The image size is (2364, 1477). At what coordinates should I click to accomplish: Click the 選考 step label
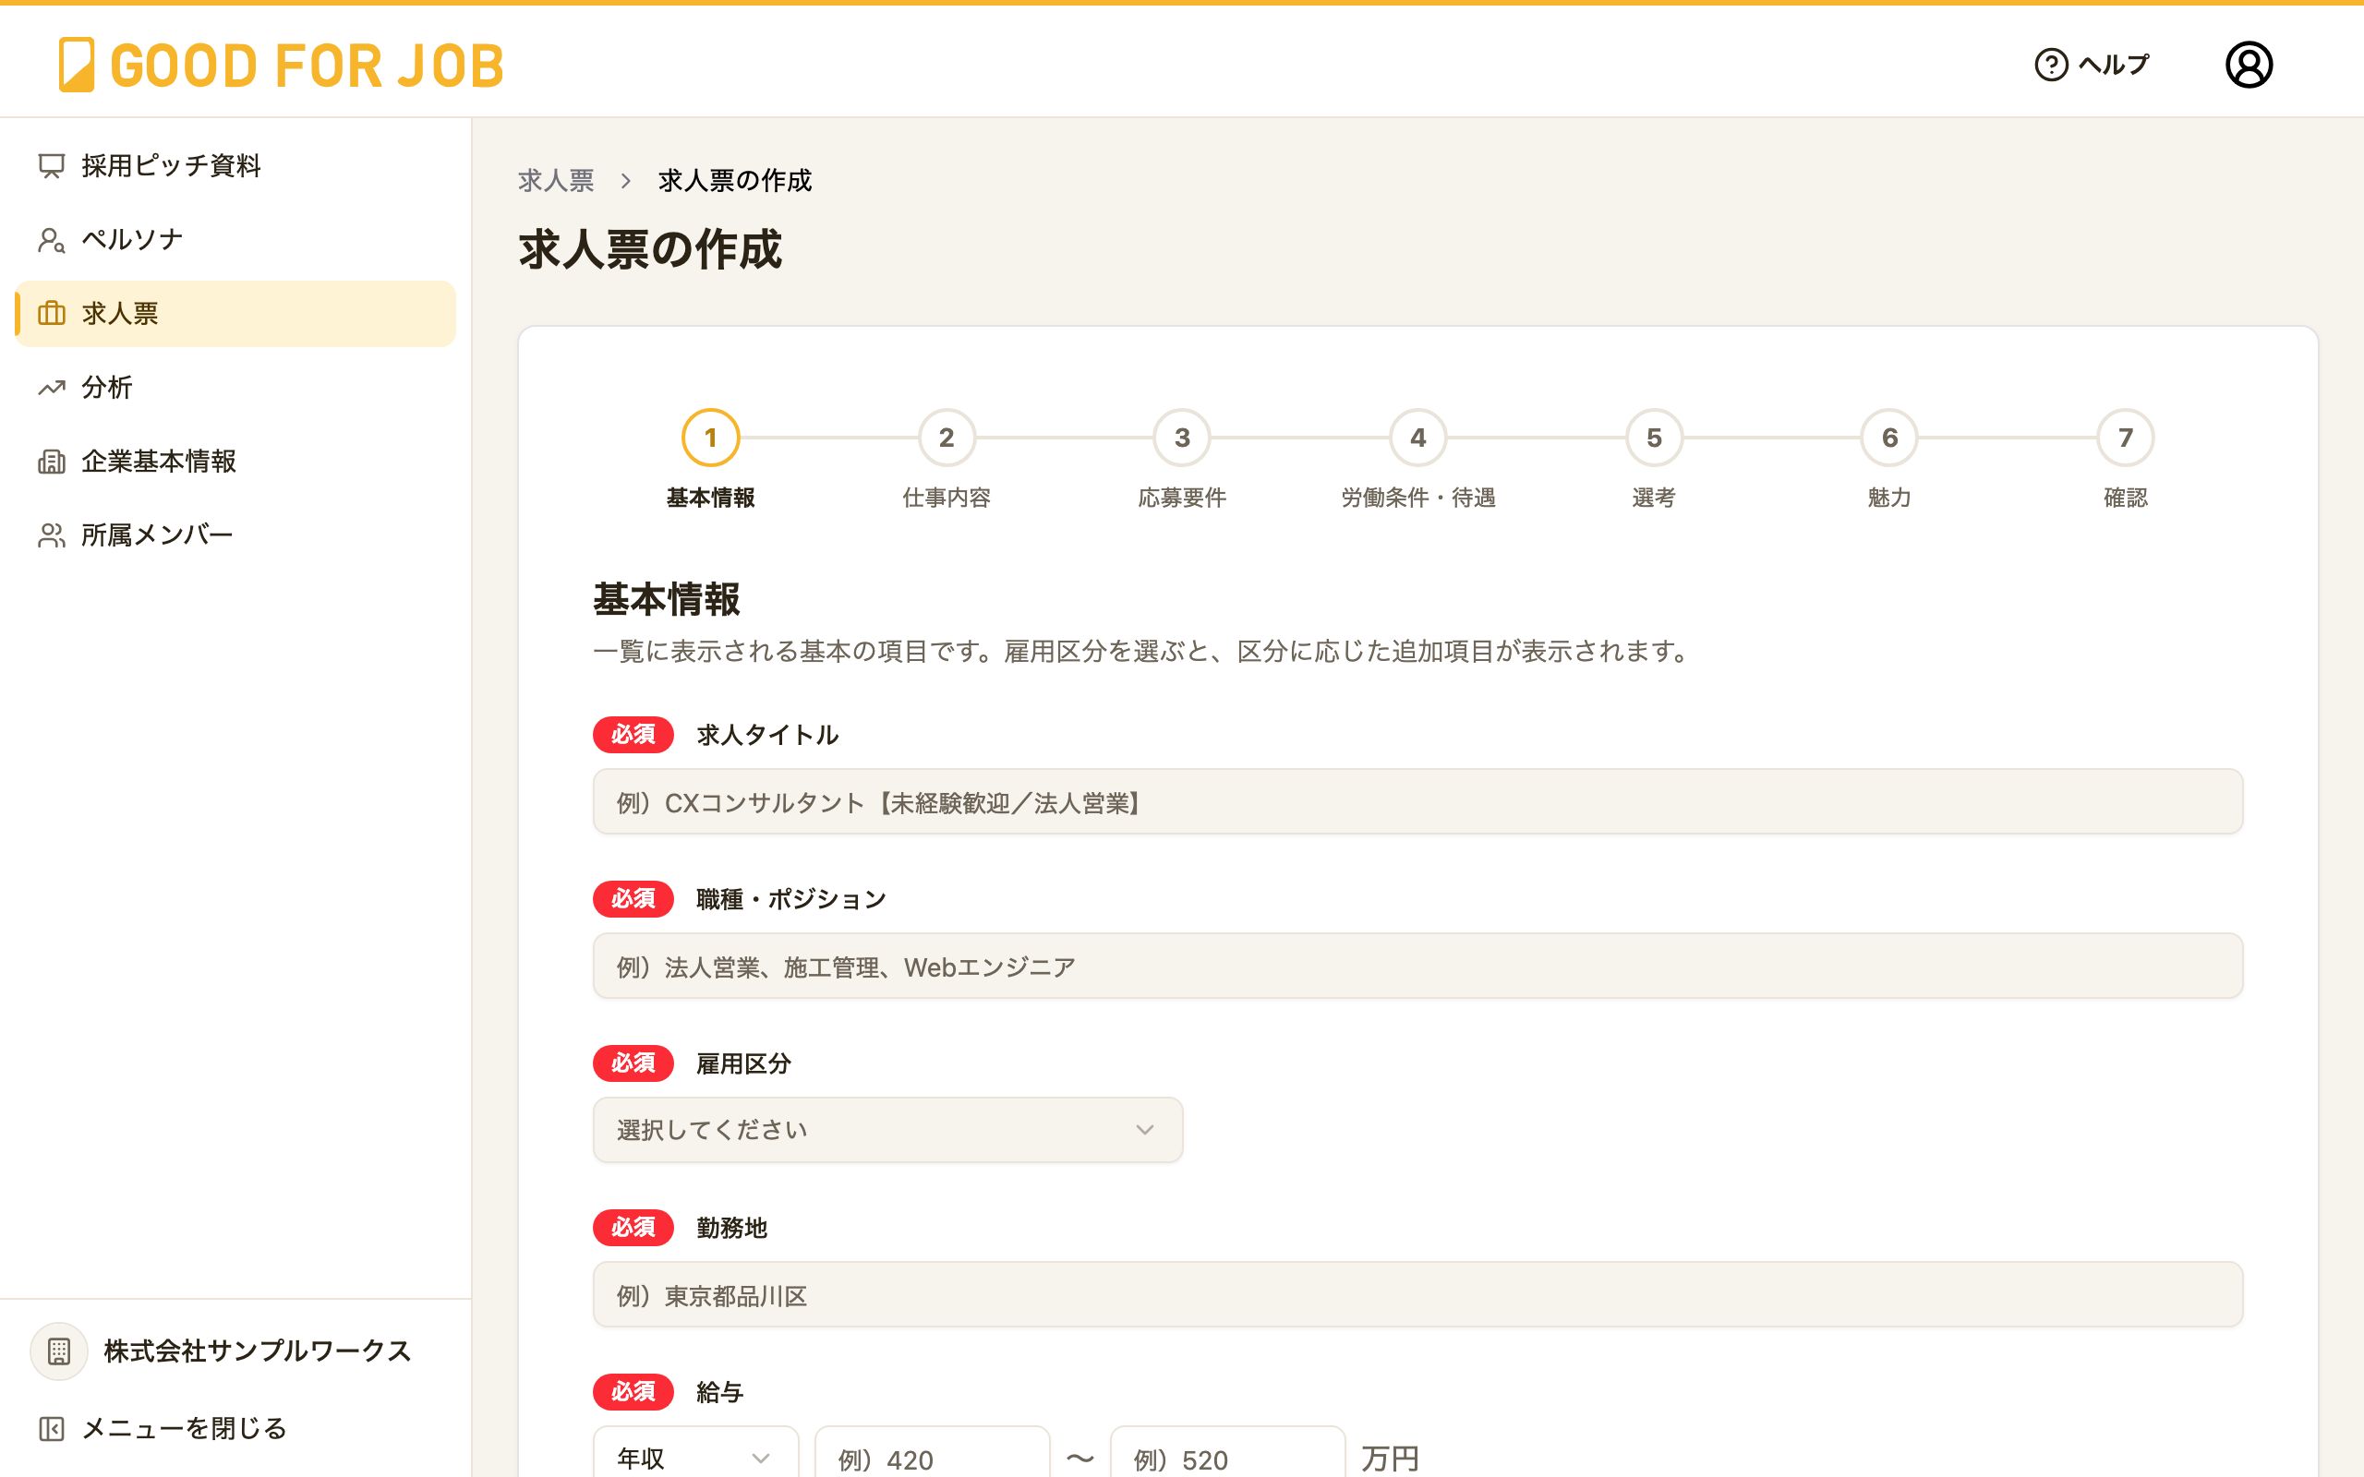click(x=1654, y=498)
